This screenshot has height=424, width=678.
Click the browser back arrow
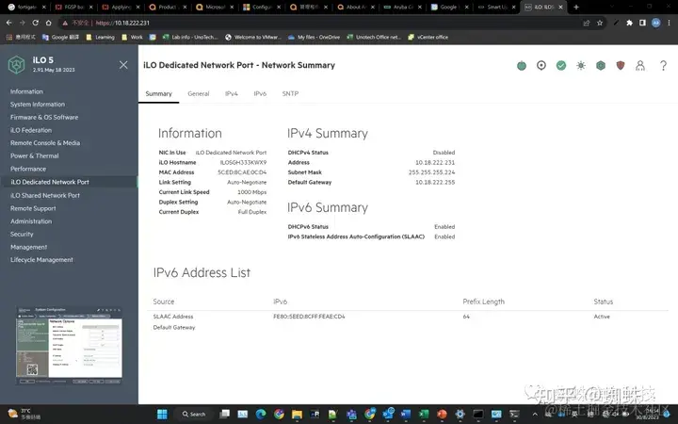(9, 23)
